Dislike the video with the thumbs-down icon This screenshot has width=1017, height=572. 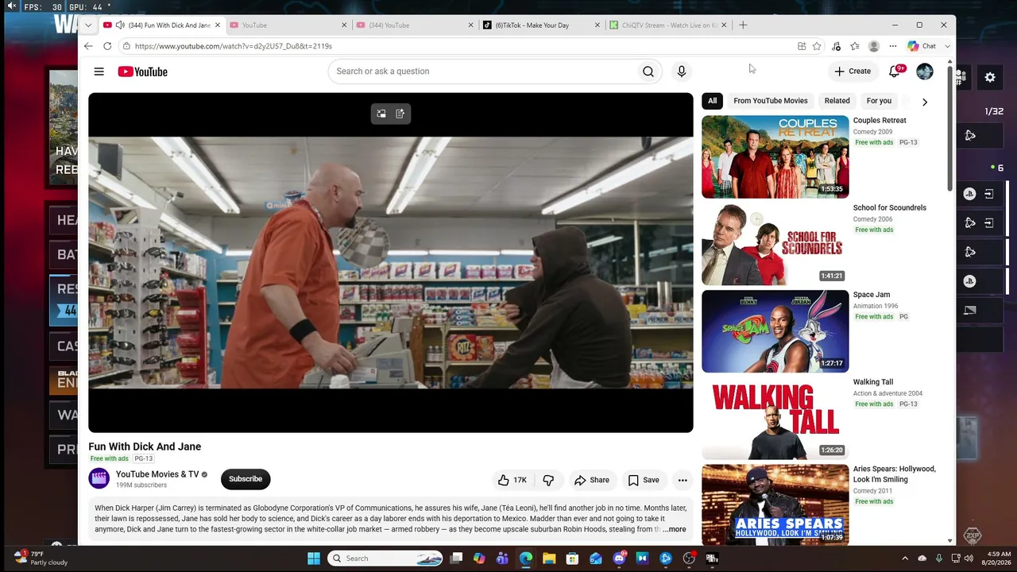pyautogui.click(x=548, y=480)
